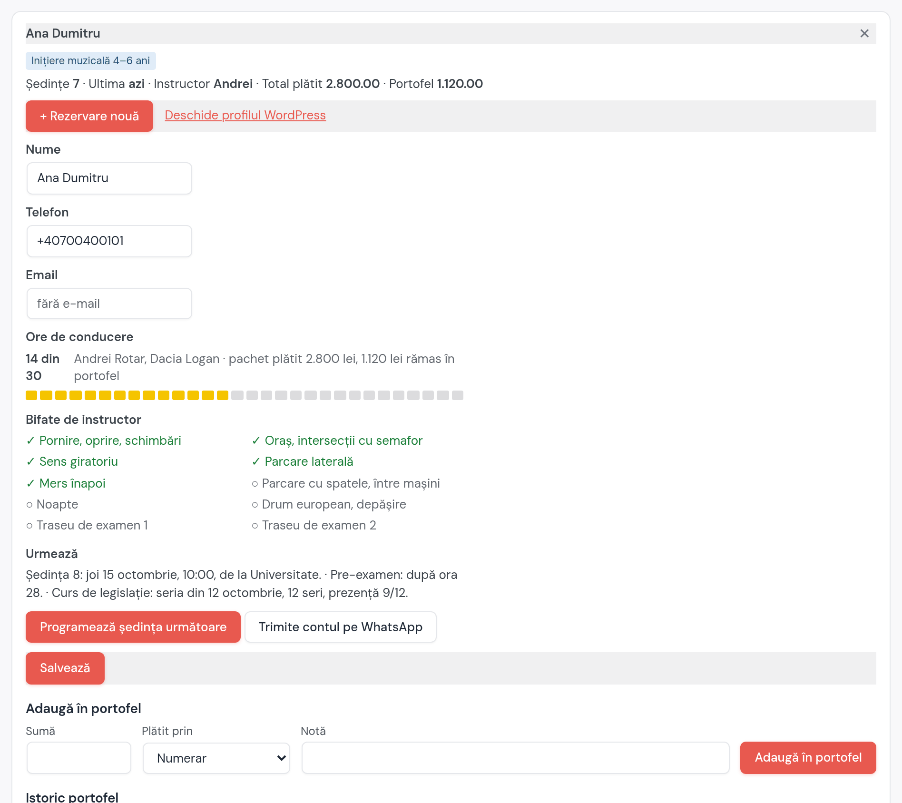Click Programează ședința următoare button

(x=133, y=627)
